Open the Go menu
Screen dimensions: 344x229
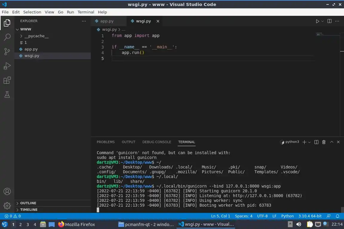(61, 12)
